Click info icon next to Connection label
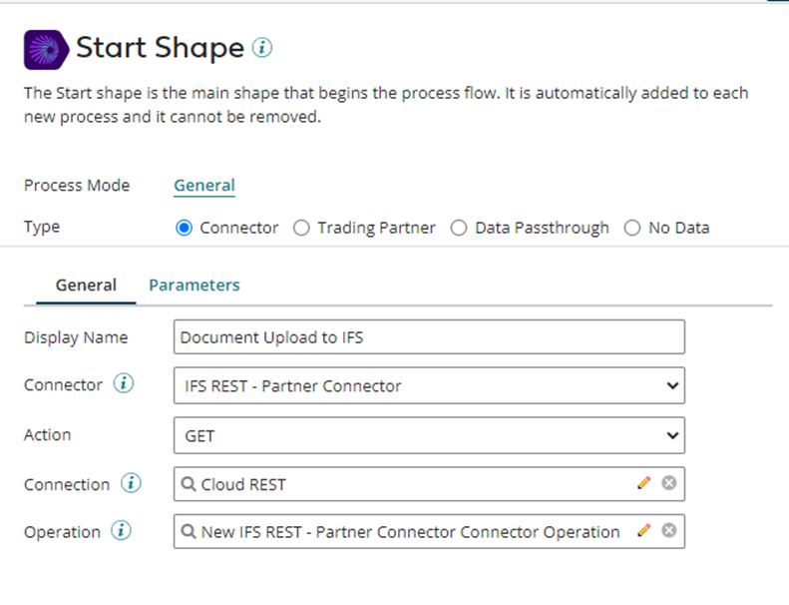The height and width of the screenshot is (605, 789). (131, 483)
